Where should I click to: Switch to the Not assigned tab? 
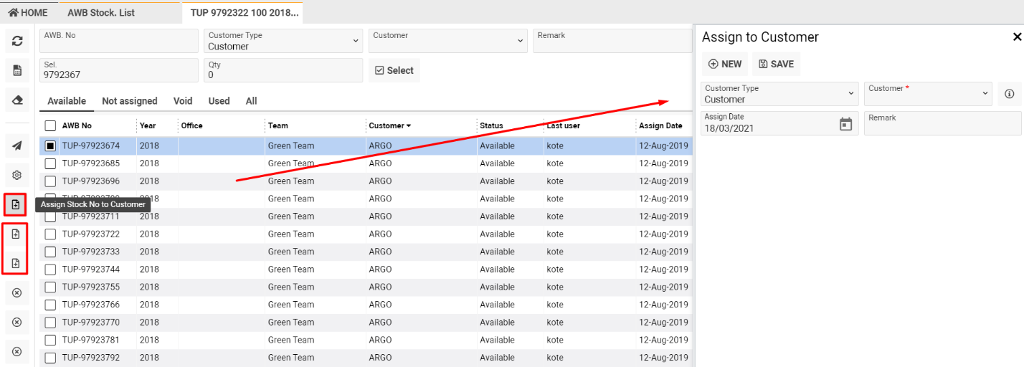point(129,101)
